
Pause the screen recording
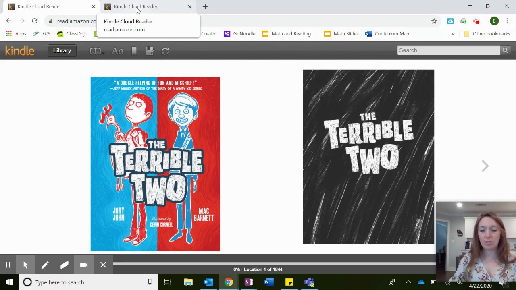[8, 265]
